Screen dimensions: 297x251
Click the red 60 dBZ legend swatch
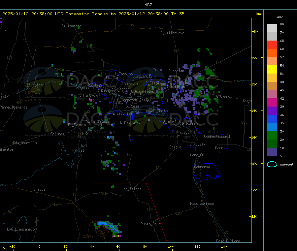pyautogui.click(x=272, y=45)
